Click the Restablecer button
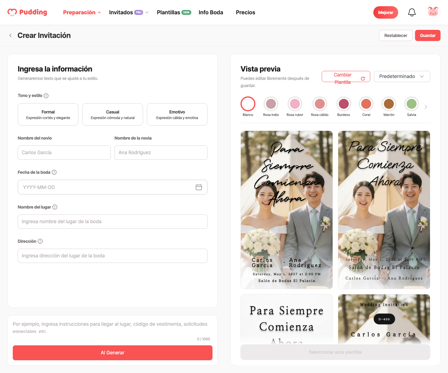Viewport: 448px width, 373px height. pyautogui.click(x=396, y=35)
